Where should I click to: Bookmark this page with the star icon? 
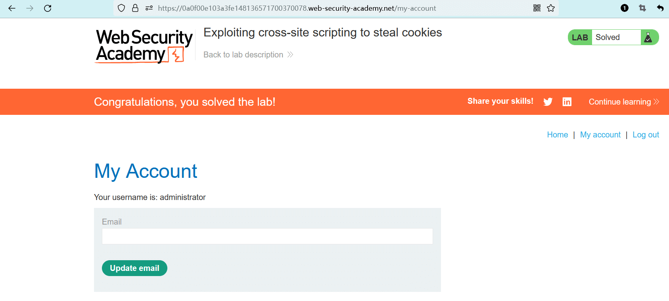[x=551, y=8]
